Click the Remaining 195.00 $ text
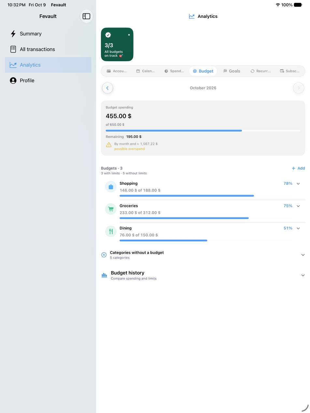Viewport: 310px width, 413px height. [x=124, y=137]
